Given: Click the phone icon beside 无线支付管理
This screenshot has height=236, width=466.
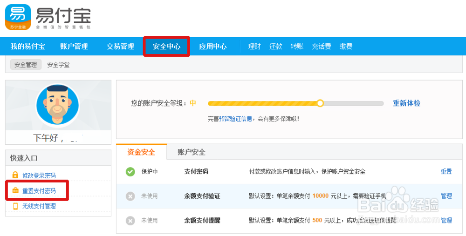Looking at the screenshot, I should 15,206.
